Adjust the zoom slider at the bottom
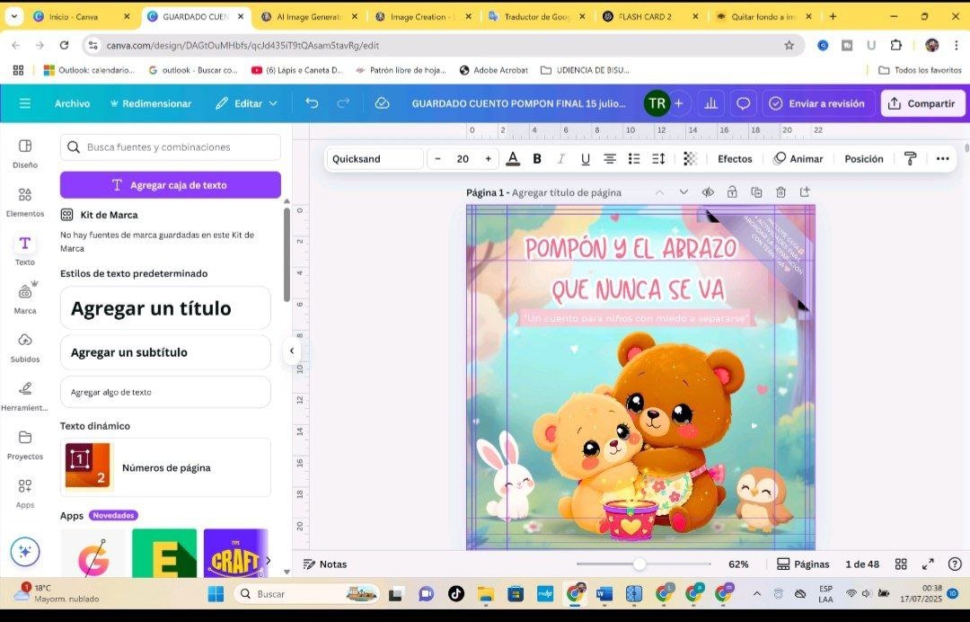Viewport: 970px width, 622px height. 639,564
